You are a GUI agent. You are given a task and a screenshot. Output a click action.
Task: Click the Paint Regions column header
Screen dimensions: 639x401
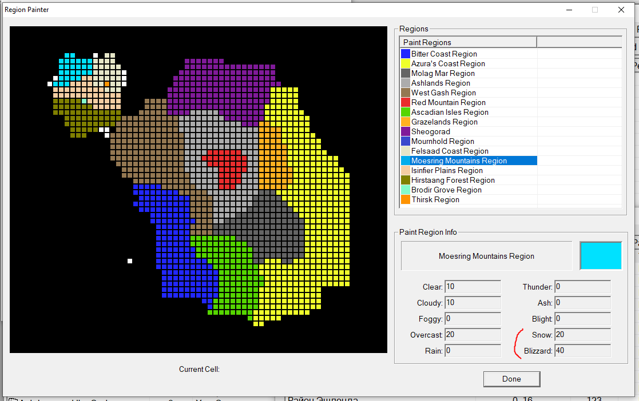coord(469,42)
